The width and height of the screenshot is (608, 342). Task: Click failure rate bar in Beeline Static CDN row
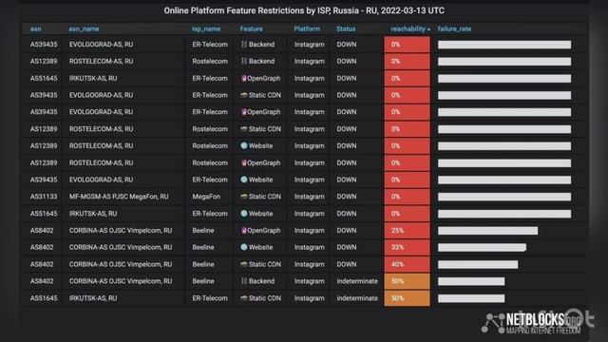tap(478, 264)
